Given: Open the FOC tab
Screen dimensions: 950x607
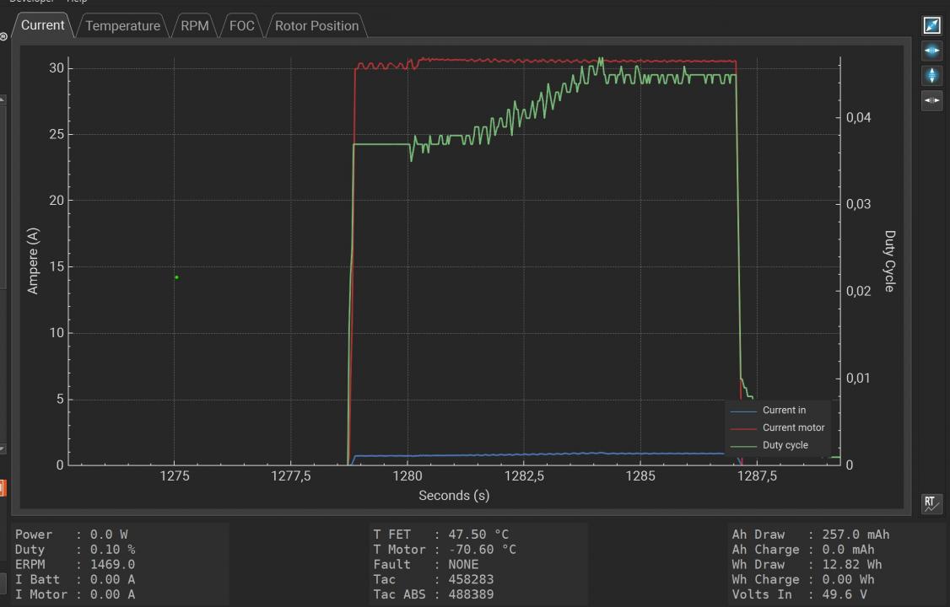Looking at the screenshot, I should [x=241, y=26].
